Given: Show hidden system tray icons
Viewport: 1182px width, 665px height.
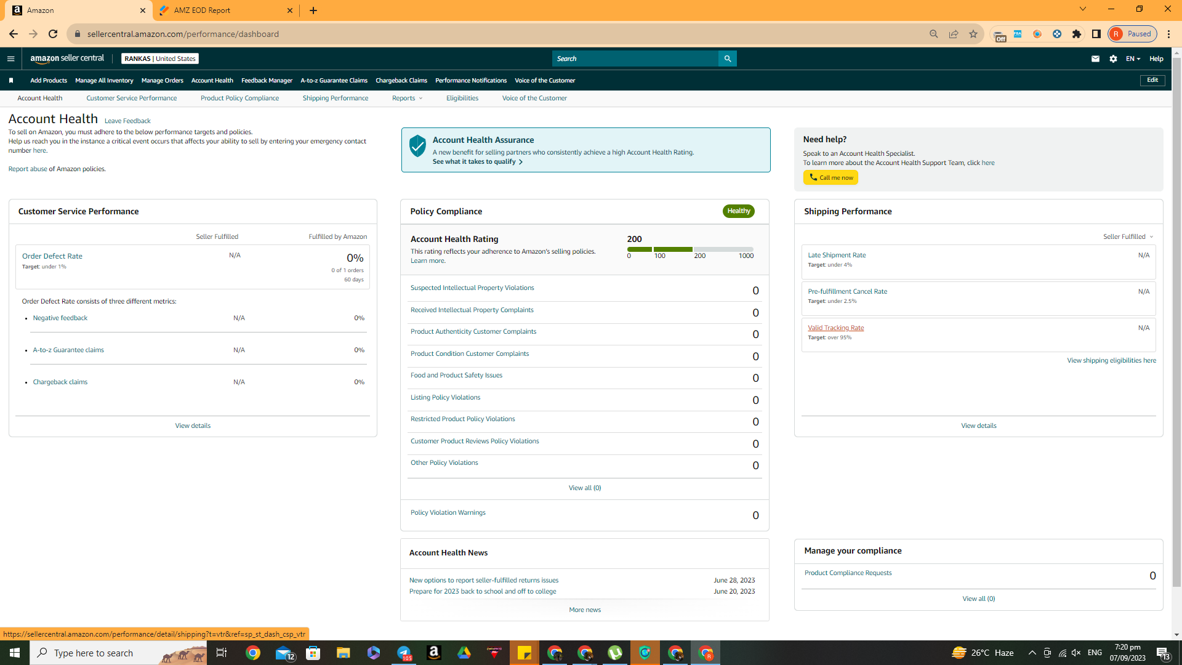Looking at the screenshot, I should (x=1032, y=653).
